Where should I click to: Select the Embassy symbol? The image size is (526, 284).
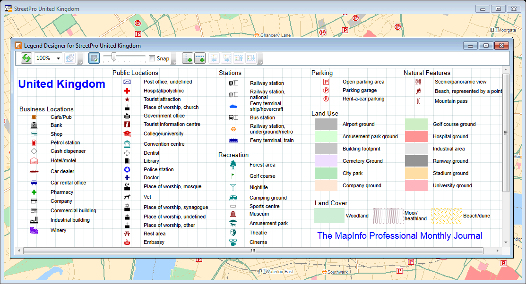(127, 242)
